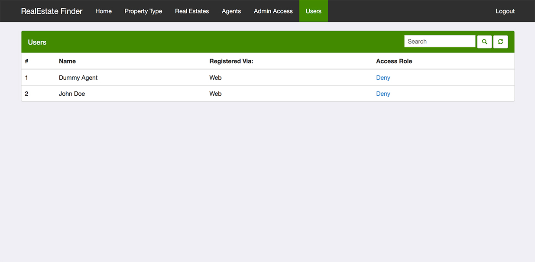The height and width of the screenshot is (262, 535).
Task: Click the RealEstate Finder brand link
Action: 52,11
